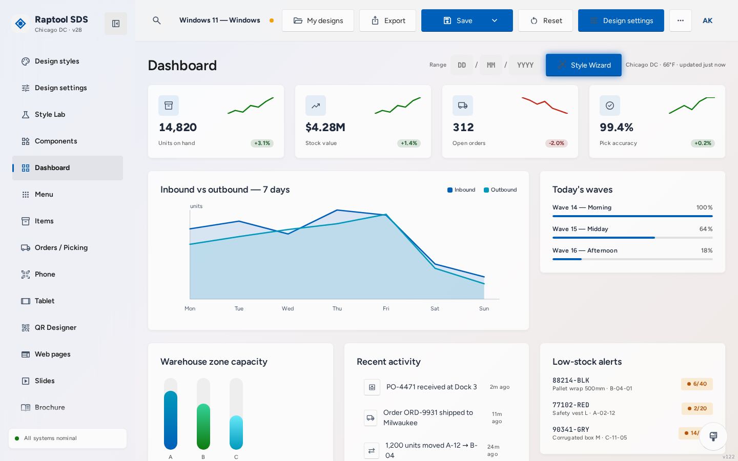Screen dimensions: 738x461
Task: Click the Reset button
Action: coord(545,20)
